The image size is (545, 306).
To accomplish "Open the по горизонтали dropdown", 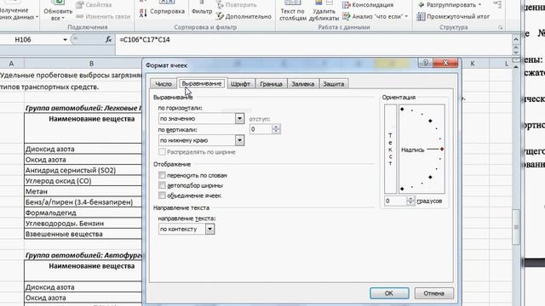I will (239, 118).
